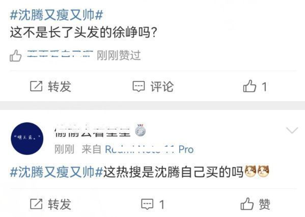Open the second post's comment bubble icon
305x217 pixels.
point(147,204)
